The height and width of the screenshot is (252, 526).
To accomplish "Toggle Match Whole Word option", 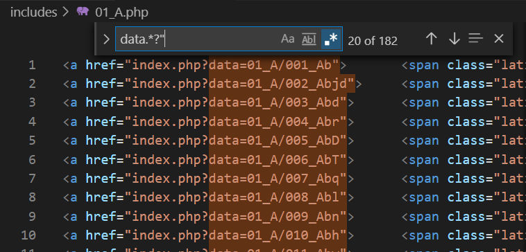I will (309, 39).
